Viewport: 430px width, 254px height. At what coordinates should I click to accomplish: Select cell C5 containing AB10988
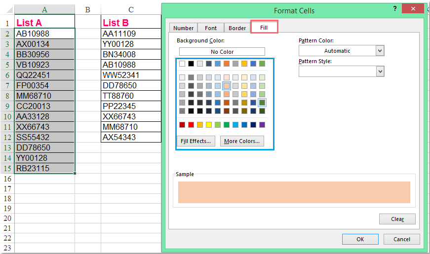[x=131, y=65]
